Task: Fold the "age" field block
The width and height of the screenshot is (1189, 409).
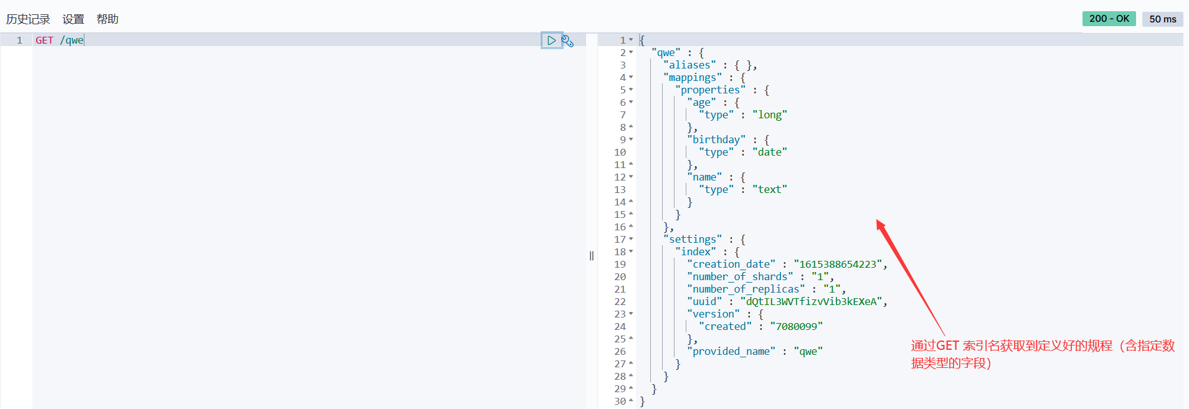Action: pyautogui.click(x=631, y=102)
